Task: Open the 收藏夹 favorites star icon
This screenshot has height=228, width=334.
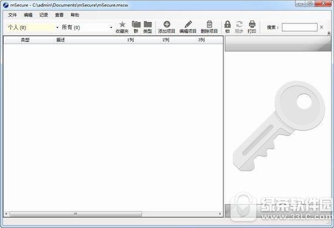Action: point(122,27)
